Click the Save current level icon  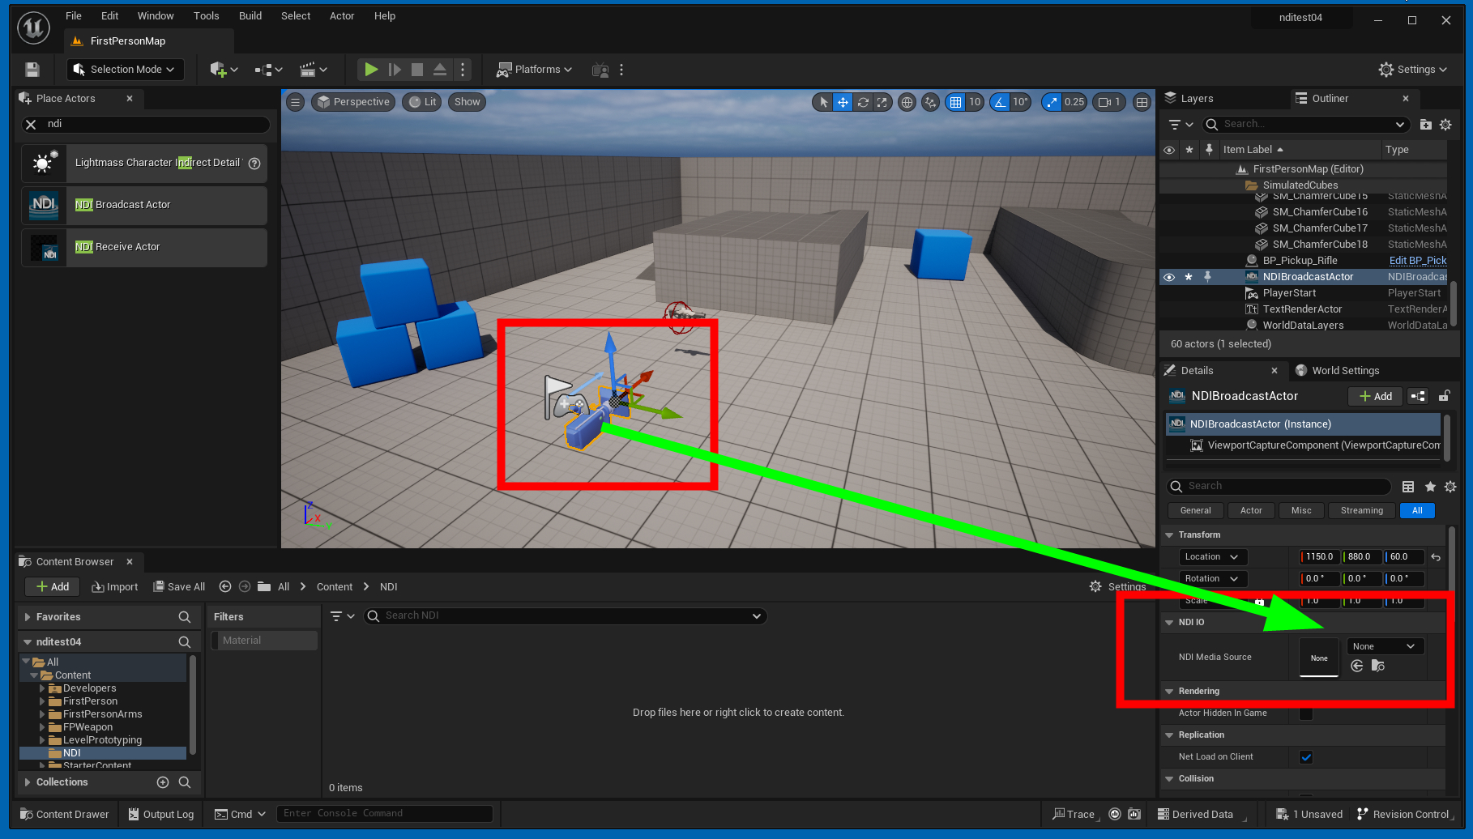point(32,70)
